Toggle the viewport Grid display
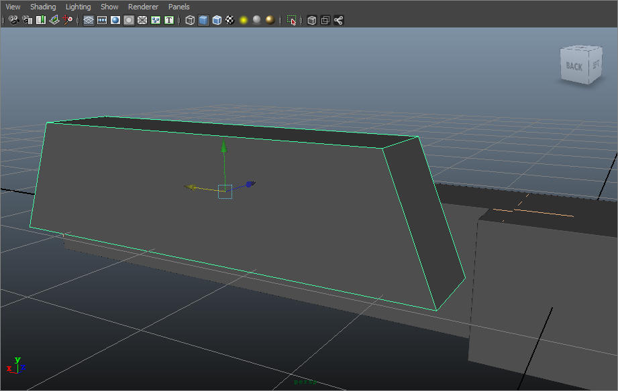This screenshot has height=391, width=618. pos(89,20)
